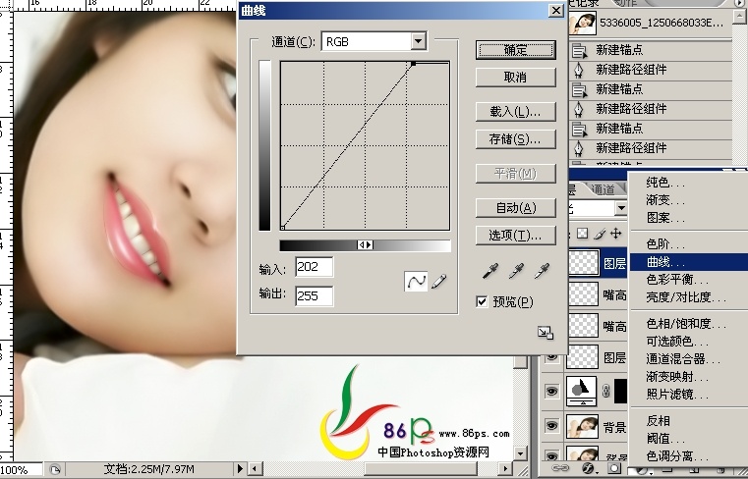Open the 通道 RGB channel dropdown

[418, 41]
